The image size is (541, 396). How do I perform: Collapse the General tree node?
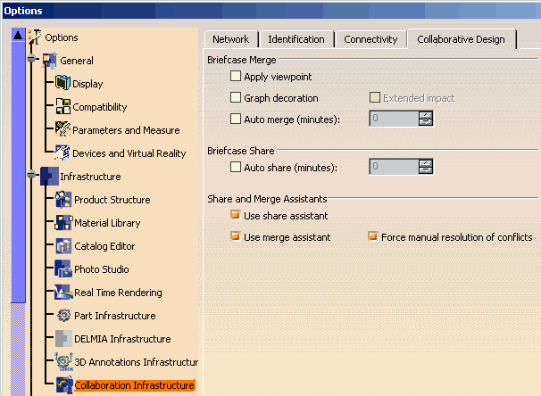coord(33,61)
